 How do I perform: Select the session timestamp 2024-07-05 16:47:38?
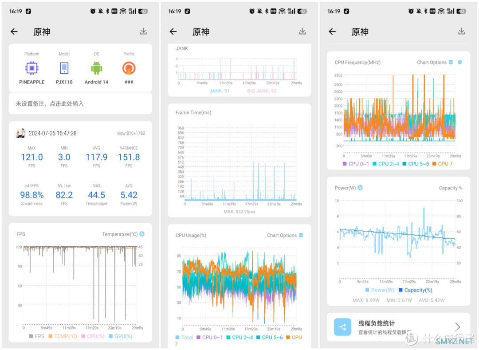52,134
